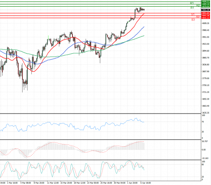Click the 3692.30 price axis value
This screenshot has height=185, width=211.
pos(206,99)
